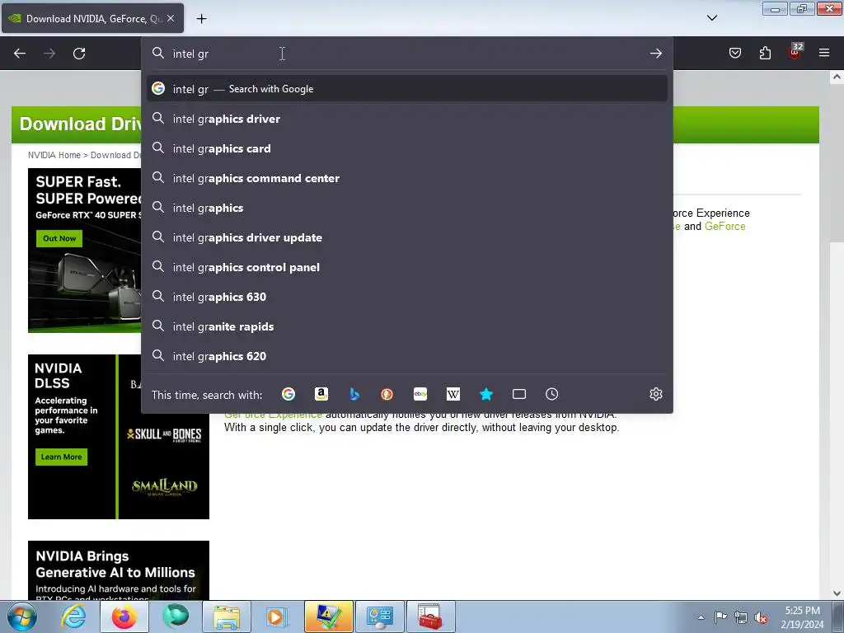Screen dimensions: 844x633
Task: Click the Go arrow in address bar
Action: click(x=655, y=54)
